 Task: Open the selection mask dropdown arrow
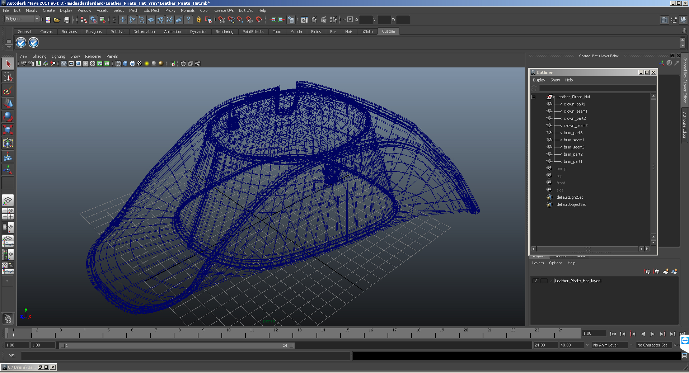114,20
